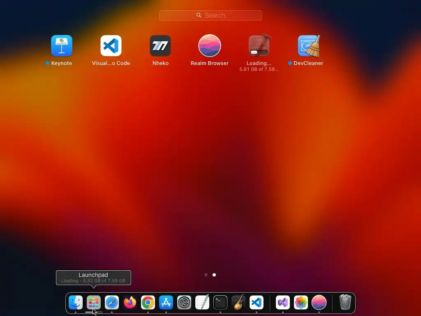This screenshot has width=421, height=316.
Task: Open the DevCleaner app icon
Action: 309,46
